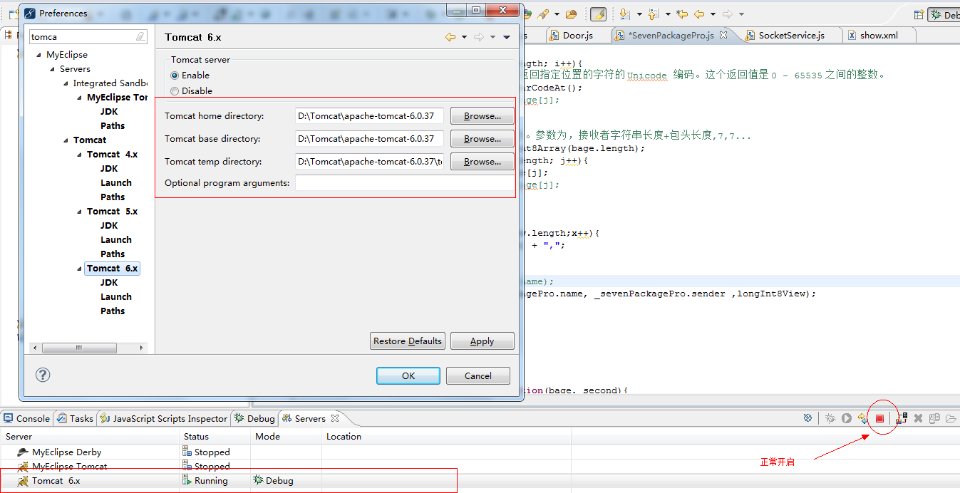The height and width of the screenshot is (493, 960).
Task: Click the previous annotation up-arrow icon
Action: click(653, 14)
